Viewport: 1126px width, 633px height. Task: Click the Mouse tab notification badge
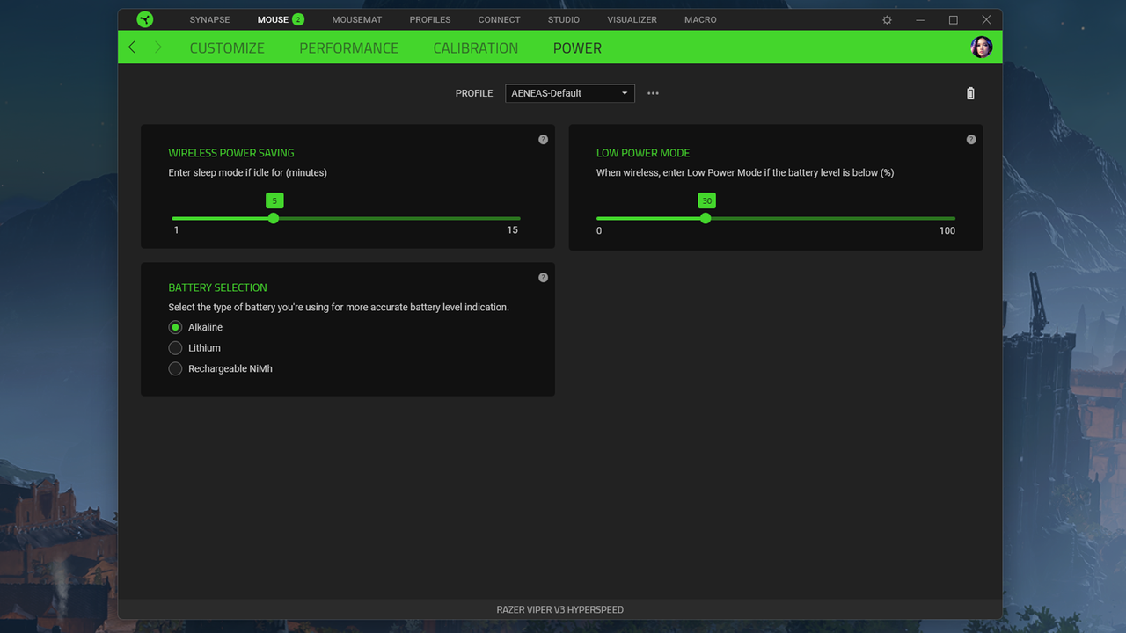(298, 19)
